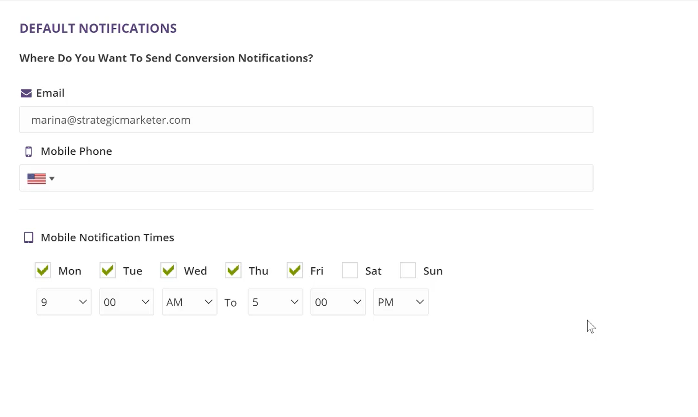Click the tablet icon by Mobile Notification Times
698x417 pixels.
coord(29,238)
